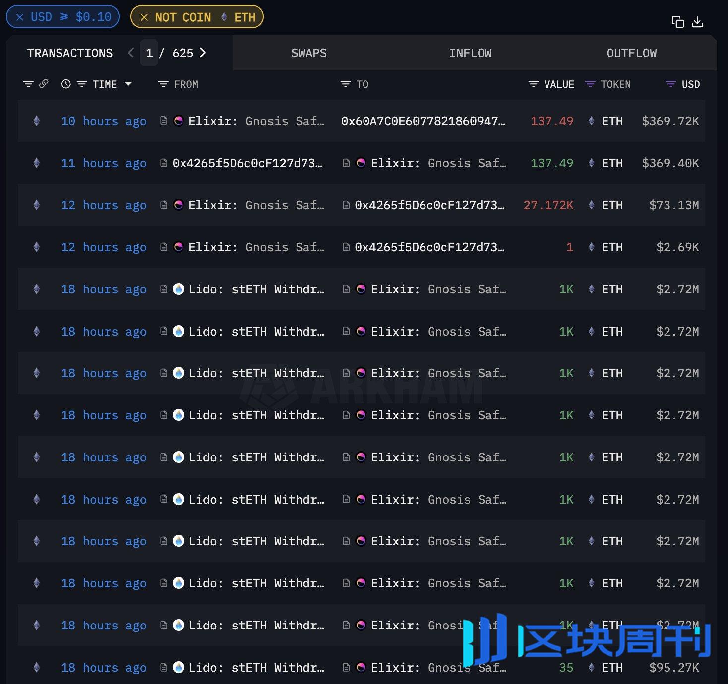This screenshot has width=728, height=684.
Task: Go to next transactions page
Action: coord(202,53)
